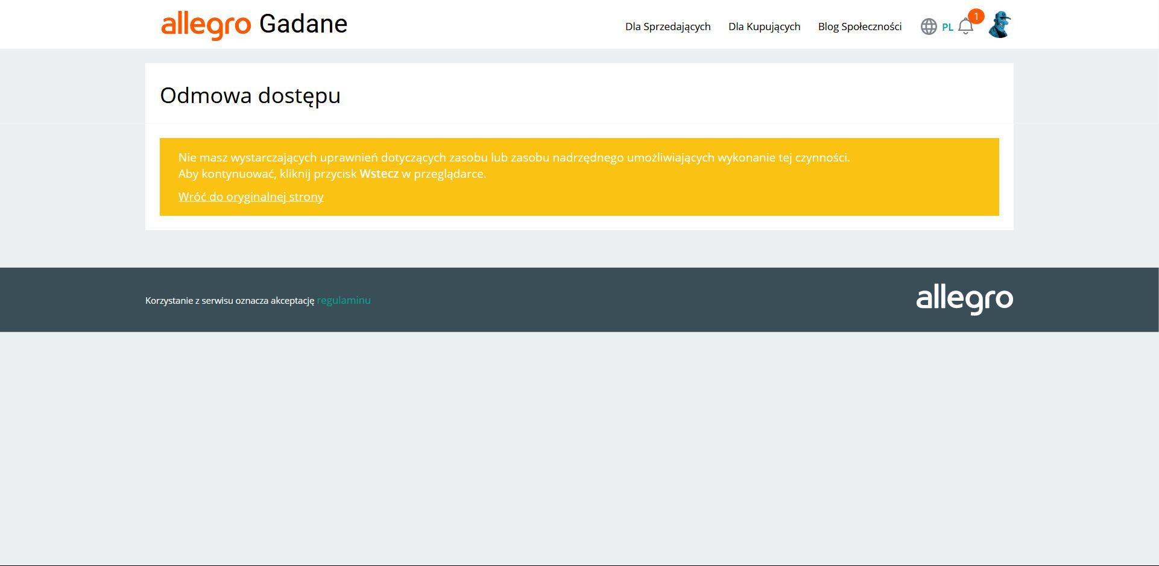Open the Dla Sprzedających menu
The image size is (1159, 566).
[x=668, y=27]
